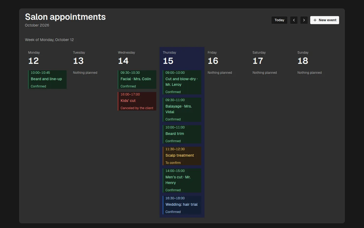364x228 pixels.
Task: Open the Balayage · Mrs. Vidal appointment
Action: pos(182,110)
